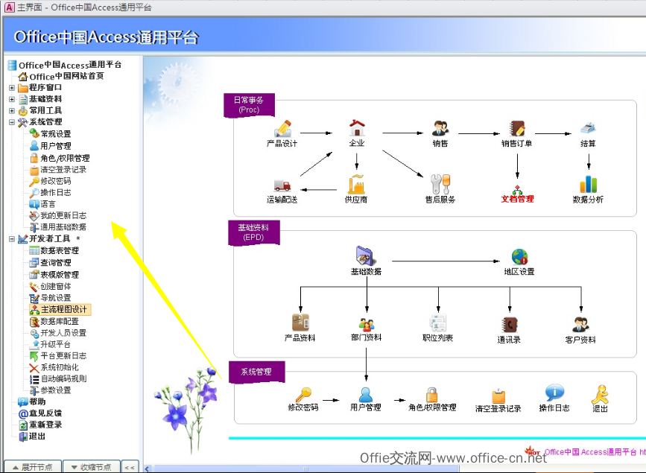
Task: Select 清空登录记录 in the sidebar tree
Action: [x=63, y=170]
